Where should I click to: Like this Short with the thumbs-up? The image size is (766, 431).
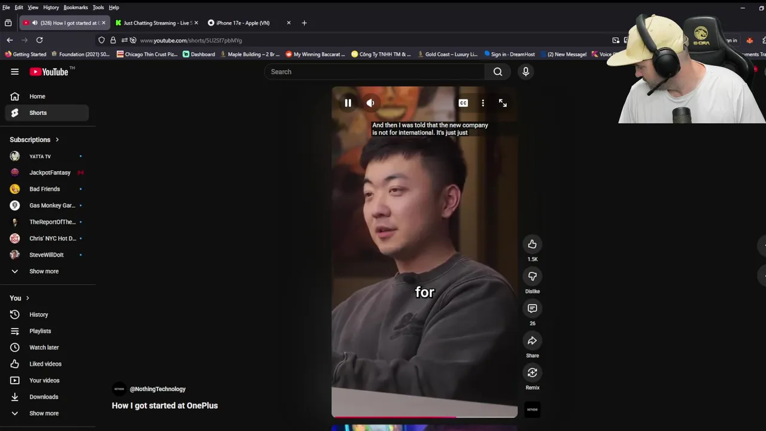(x=532, y=244)
